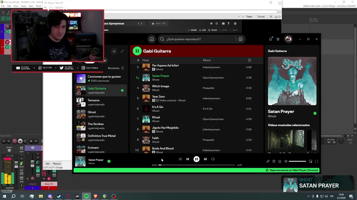The width and height of the screenshot is (357, 200).
Task: Sort tracks by Álbum column header
Action: click(207, 60)
